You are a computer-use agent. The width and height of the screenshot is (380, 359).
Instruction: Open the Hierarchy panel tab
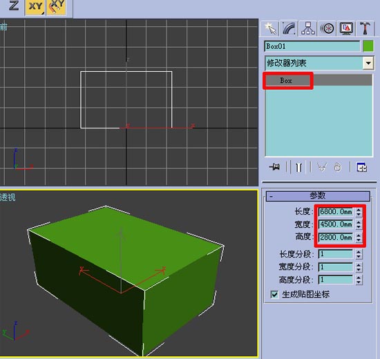click(x=307, y=28)
